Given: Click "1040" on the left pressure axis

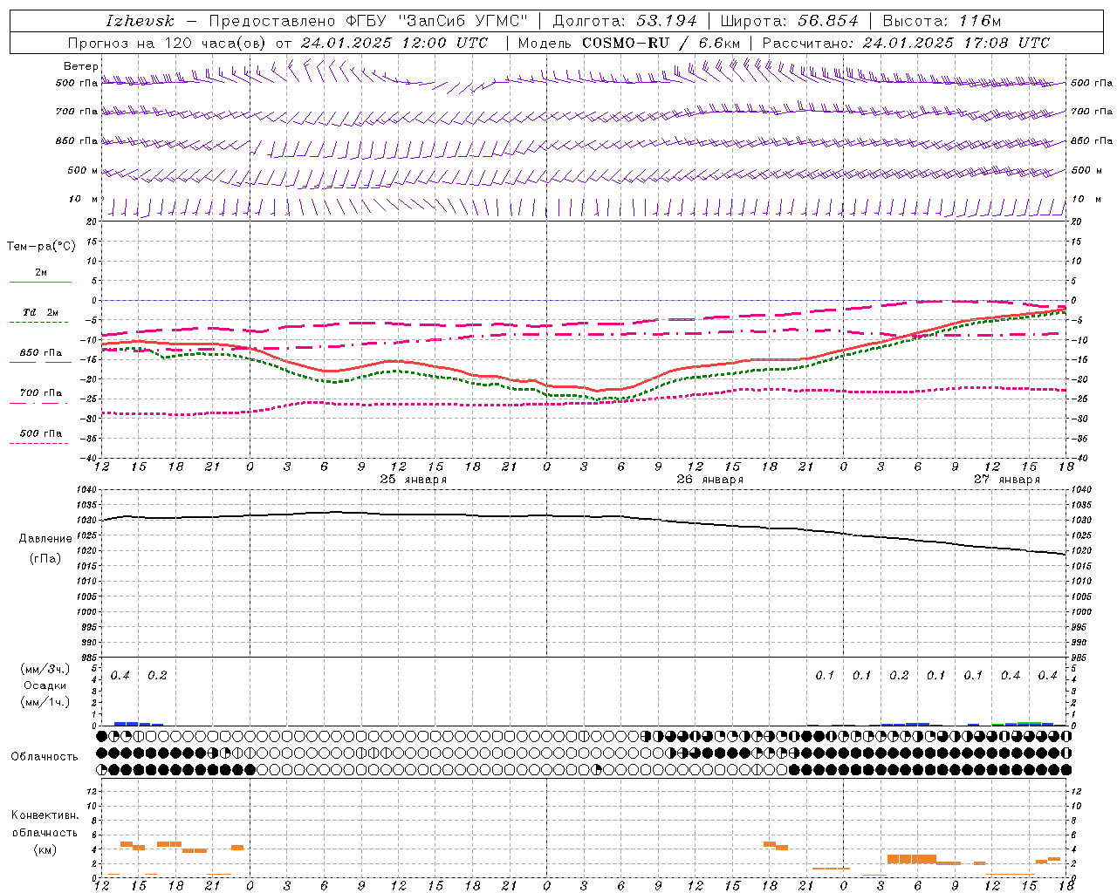Looking at the screenshot, I should [x=85, y=490].
